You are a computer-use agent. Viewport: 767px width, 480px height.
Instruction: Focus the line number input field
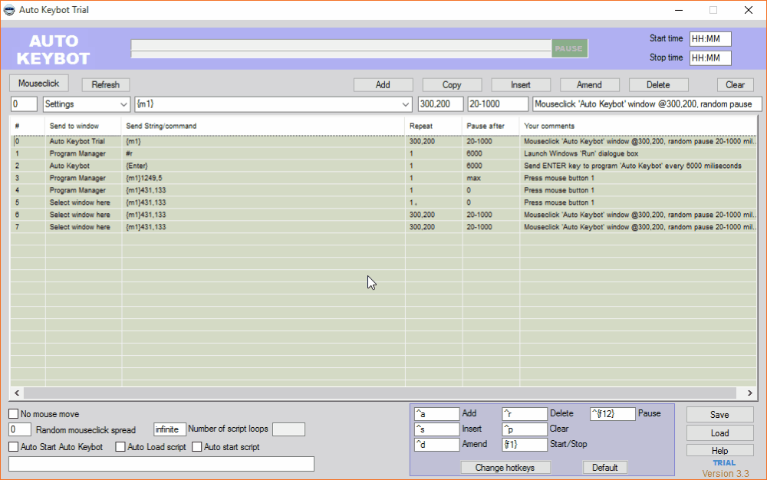coord(24,104)
